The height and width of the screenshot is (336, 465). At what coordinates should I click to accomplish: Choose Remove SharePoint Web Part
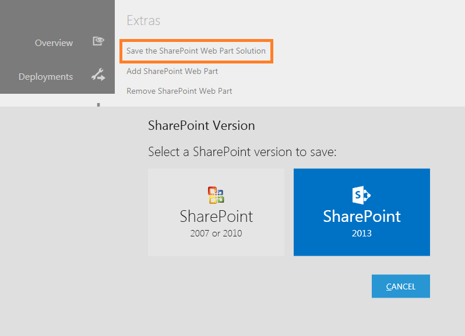click(179, 91)
